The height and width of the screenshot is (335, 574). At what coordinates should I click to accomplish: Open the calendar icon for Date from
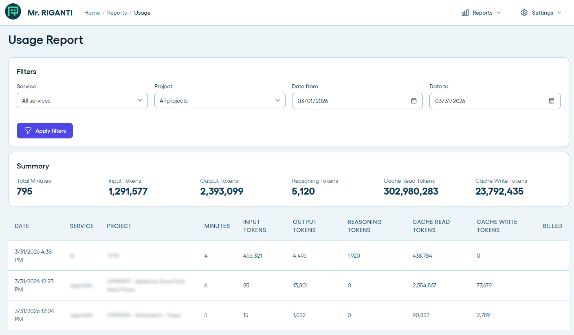pos(413,101)
